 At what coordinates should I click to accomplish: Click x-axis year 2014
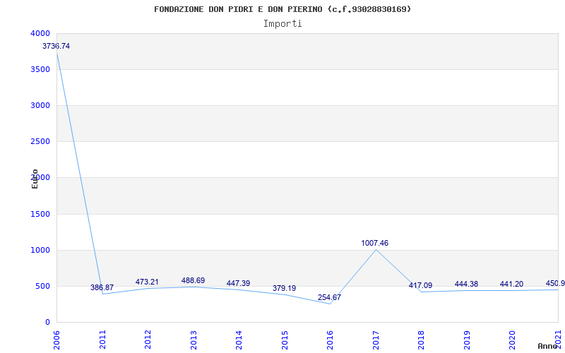[x=239, y=340]
